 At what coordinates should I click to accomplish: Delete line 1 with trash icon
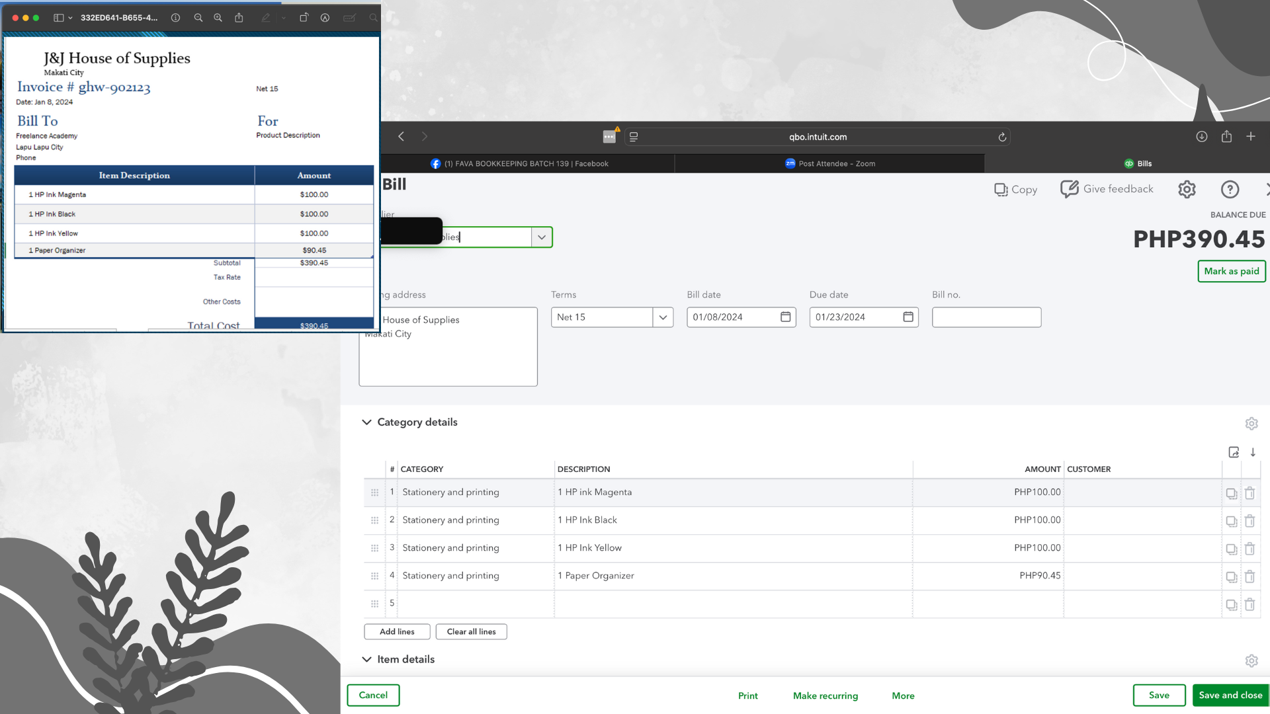pos(1249,493)
